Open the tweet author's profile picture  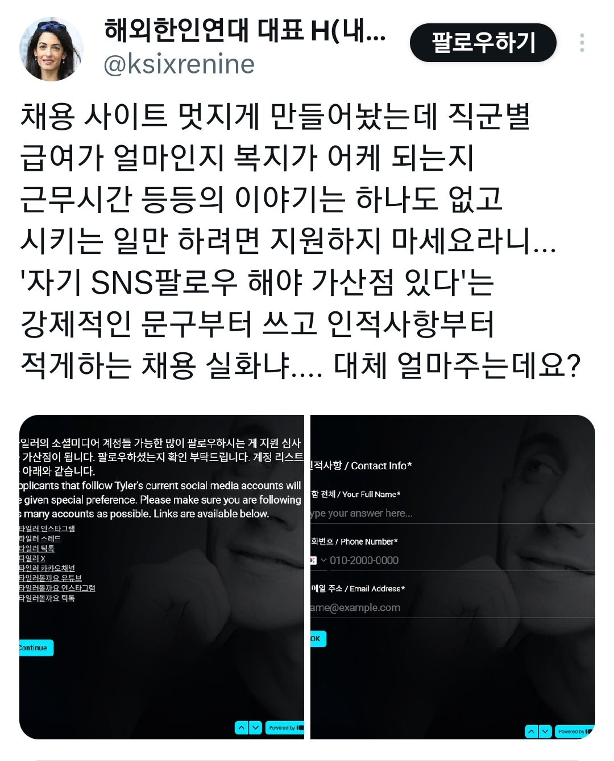52,49
